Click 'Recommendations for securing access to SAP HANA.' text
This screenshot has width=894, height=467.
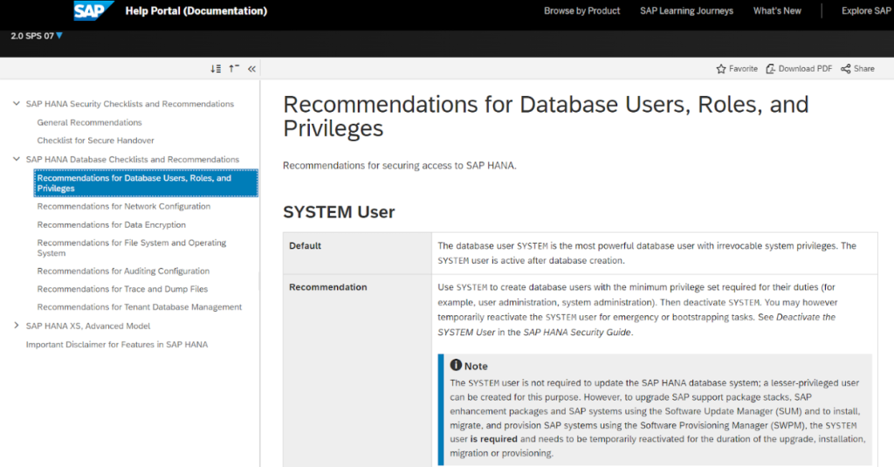click(400, 165)
